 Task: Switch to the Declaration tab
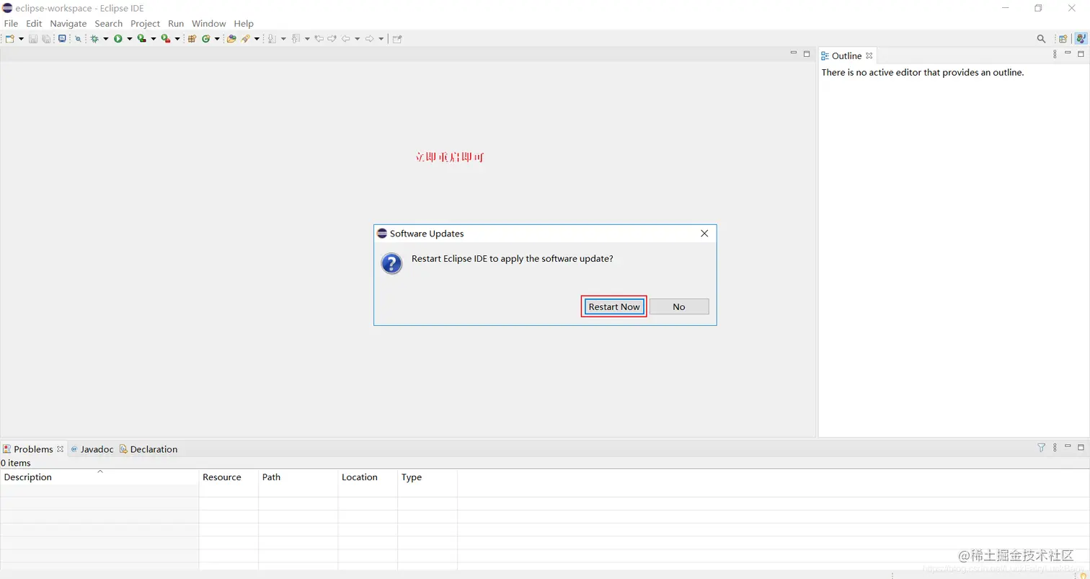[x=149, y=448]
